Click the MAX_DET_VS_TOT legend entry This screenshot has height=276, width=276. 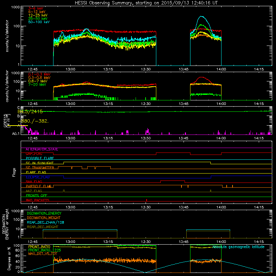pyautogui.click(x=42, y=254)
